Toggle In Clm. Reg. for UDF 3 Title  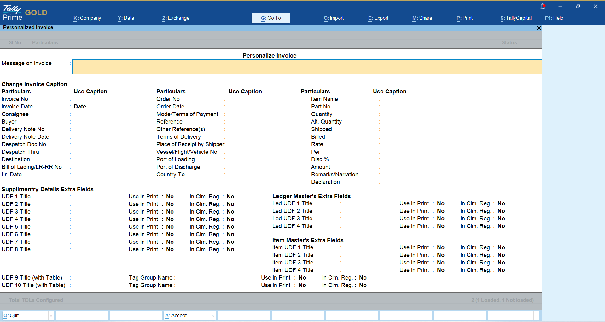point(230,212)
